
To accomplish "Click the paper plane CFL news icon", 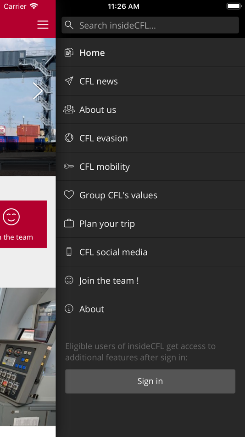I will click(x=69, y=81).
